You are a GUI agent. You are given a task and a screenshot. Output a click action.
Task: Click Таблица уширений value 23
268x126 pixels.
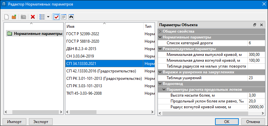click(x=256, y=78)
